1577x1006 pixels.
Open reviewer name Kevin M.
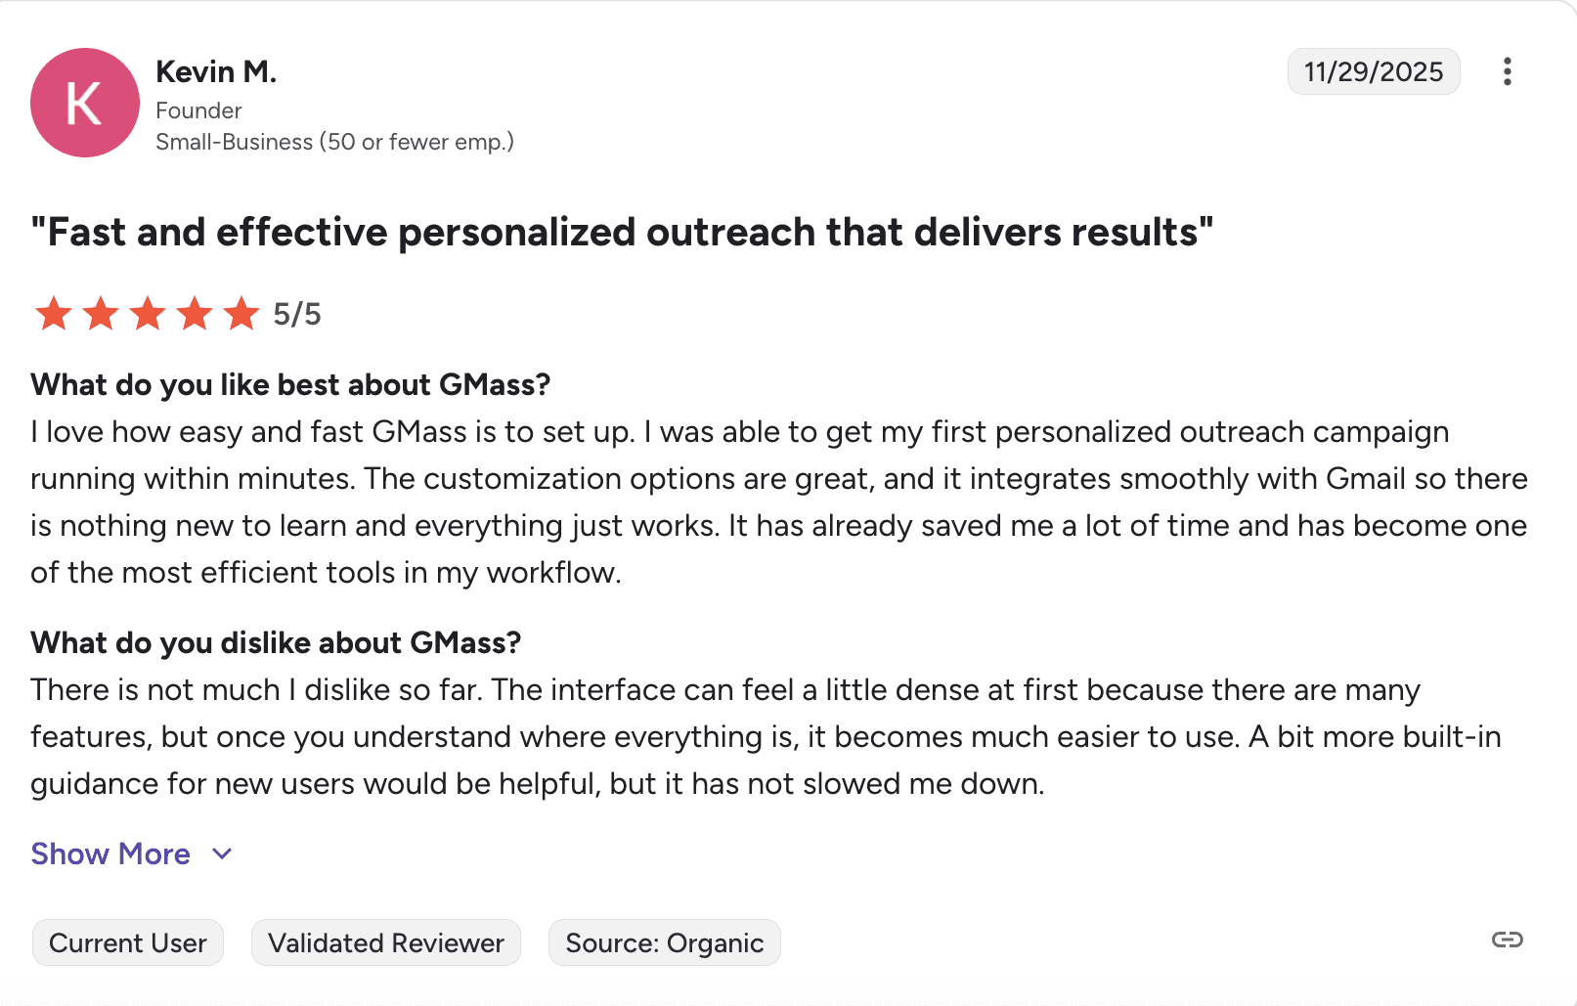click(216, 71)
